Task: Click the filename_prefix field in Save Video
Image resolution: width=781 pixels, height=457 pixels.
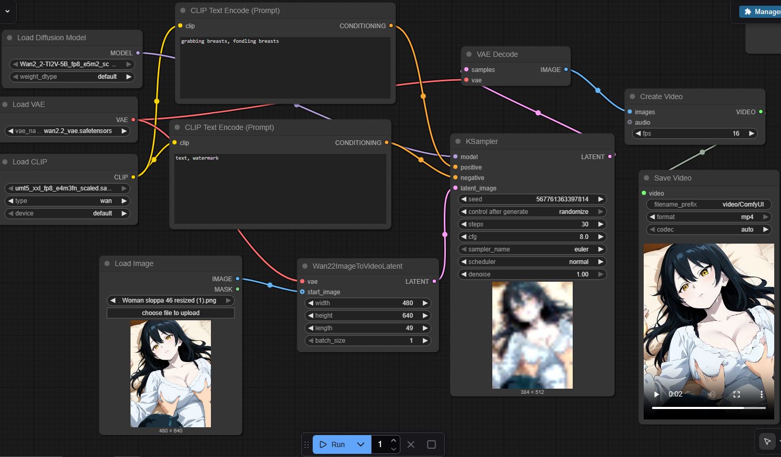Action: pyautogui.click(x=709, y=205)
